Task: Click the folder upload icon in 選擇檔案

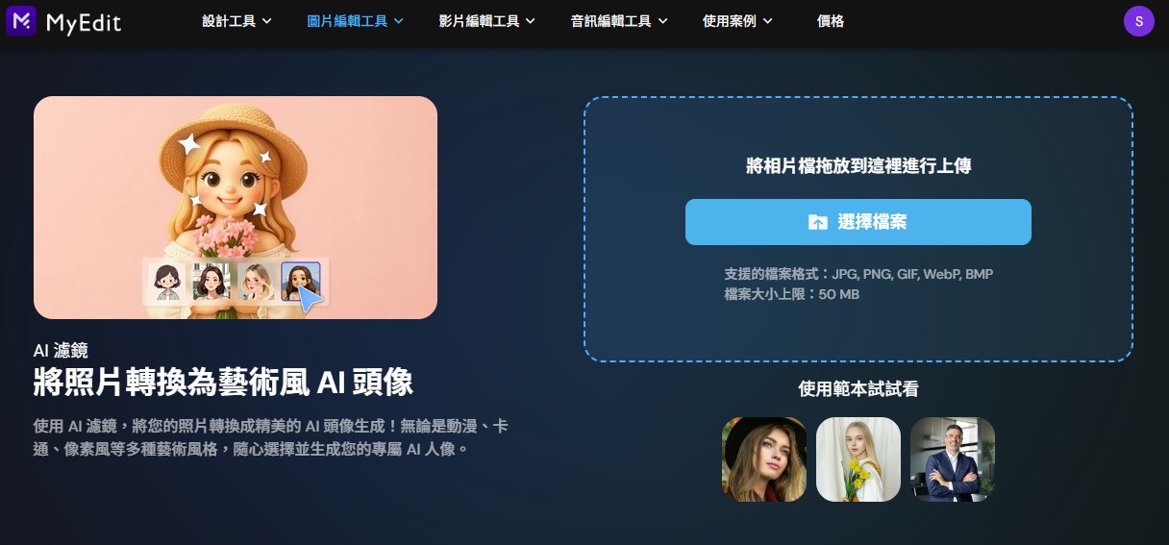Action: 817,222
